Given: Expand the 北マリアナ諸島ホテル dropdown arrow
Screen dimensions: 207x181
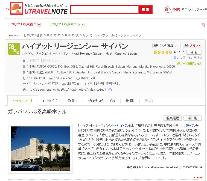Looking at the screenshot, I should tap(83, 25).
